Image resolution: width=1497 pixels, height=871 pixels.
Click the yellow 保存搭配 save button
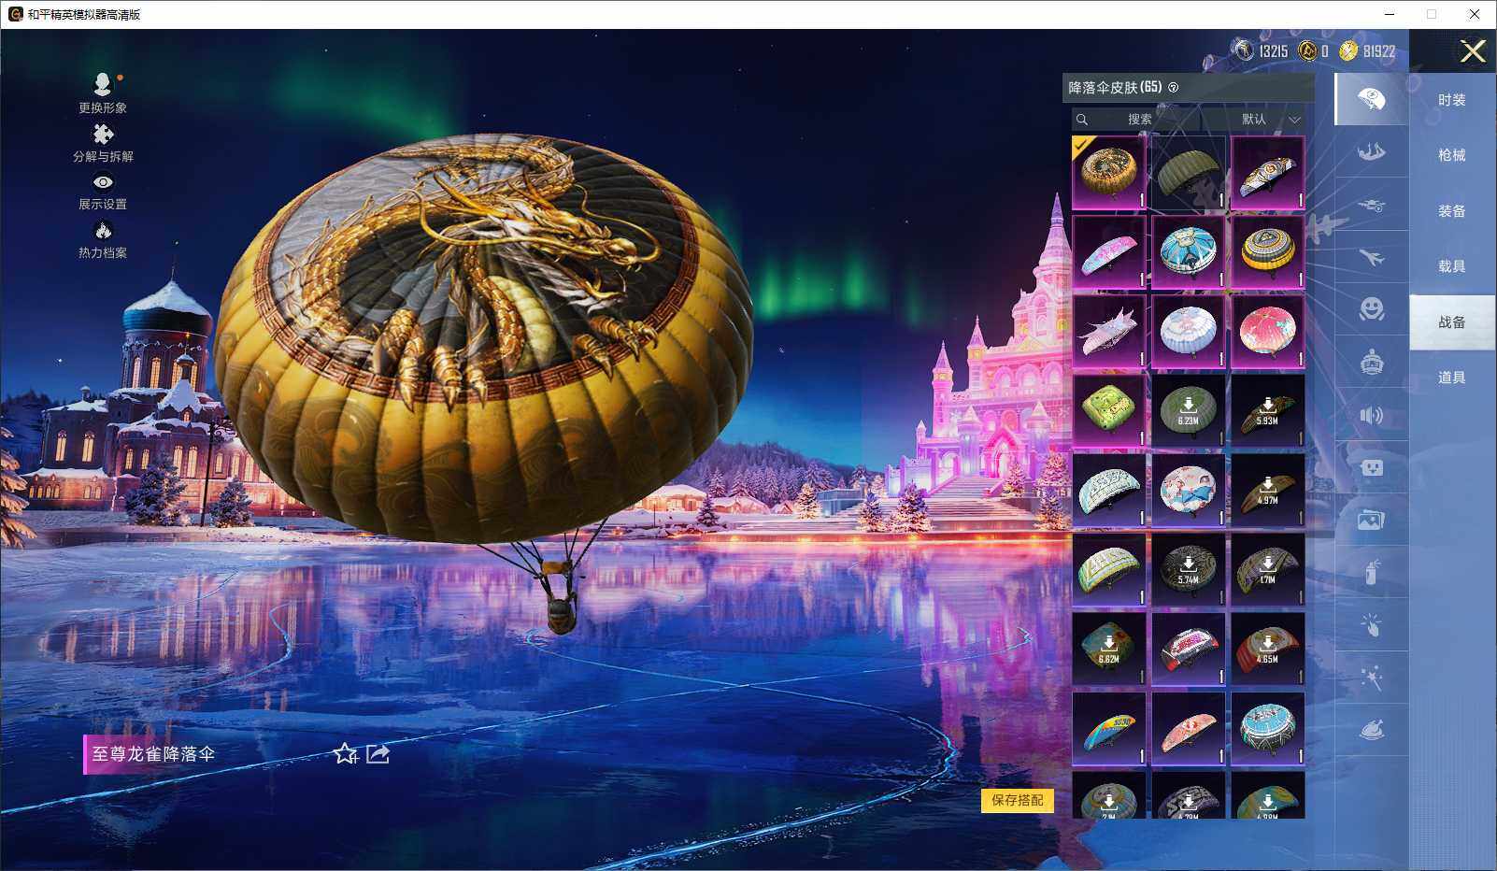[1017, 800]
